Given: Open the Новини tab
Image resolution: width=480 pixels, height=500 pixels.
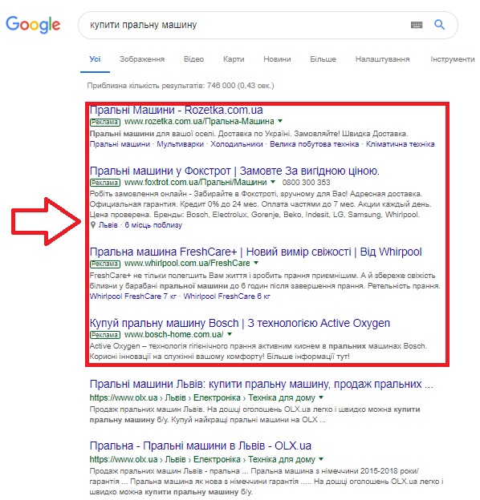Looking at the screenshot, I should click(277, 59).
